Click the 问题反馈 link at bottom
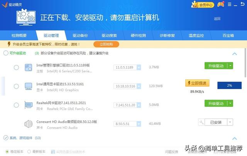Screen dimensions: 247x156 171,152
